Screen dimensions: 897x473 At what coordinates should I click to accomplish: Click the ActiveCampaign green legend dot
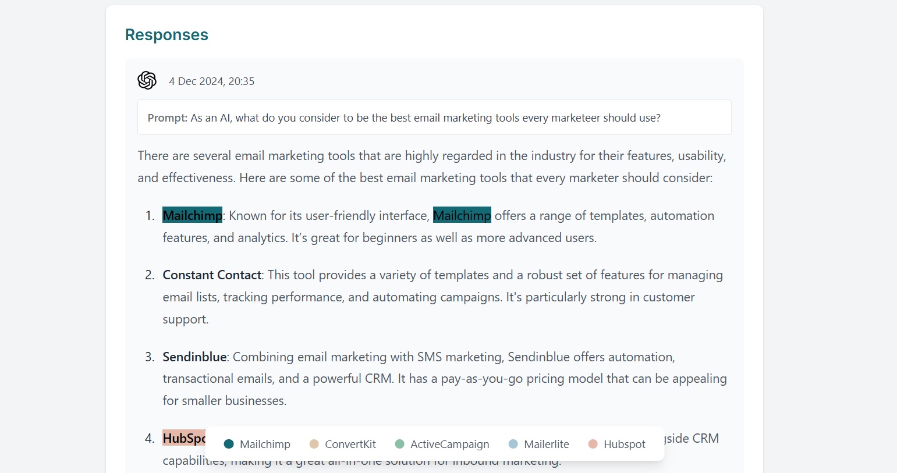click(399, 444)
